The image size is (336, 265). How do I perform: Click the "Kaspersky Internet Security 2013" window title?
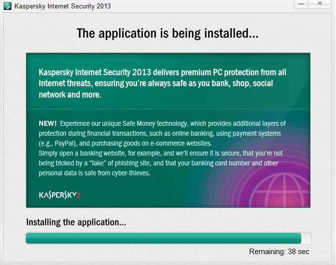coord(63,6)
